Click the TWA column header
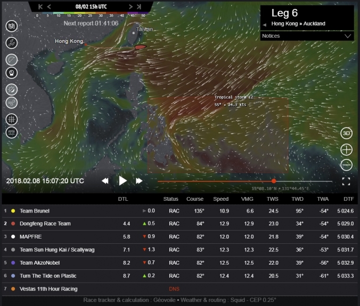The image size is (360, 306). point(323,199)
